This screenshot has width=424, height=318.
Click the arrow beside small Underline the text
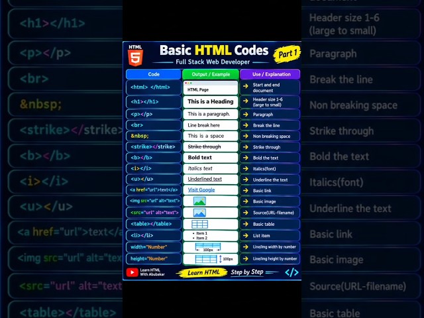(x=246, y=180)
